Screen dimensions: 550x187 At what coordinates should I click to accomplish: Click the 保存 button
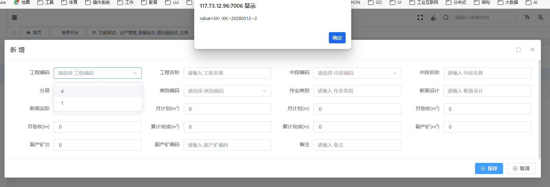tap(489, 168)
